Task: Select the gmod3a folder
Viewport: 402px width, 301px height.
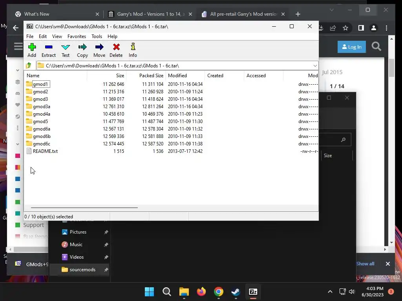Action: coord(41,107)
